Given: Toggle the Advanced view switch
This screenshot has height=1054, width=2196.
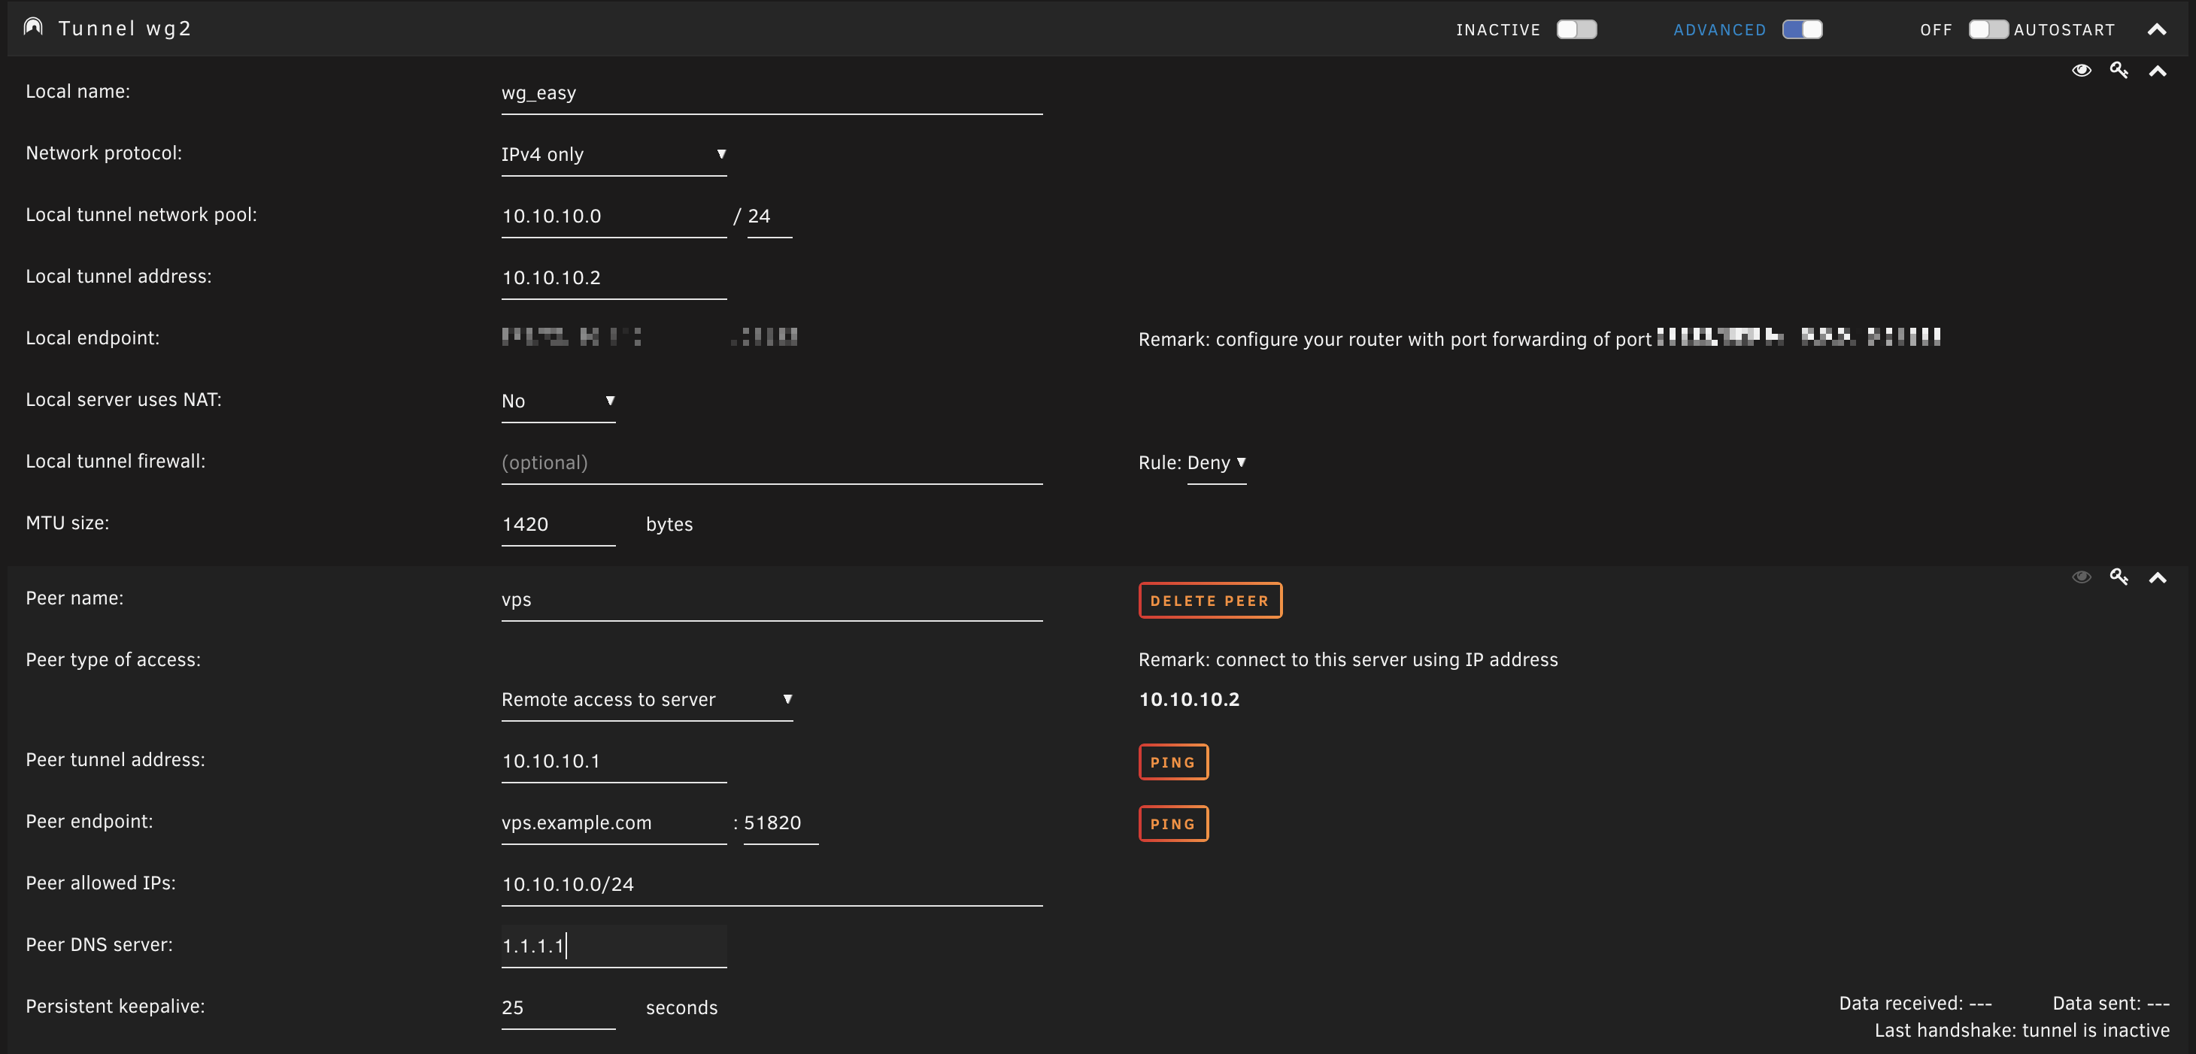Looking at the screenshot, I should click(x=1802, y=30).
